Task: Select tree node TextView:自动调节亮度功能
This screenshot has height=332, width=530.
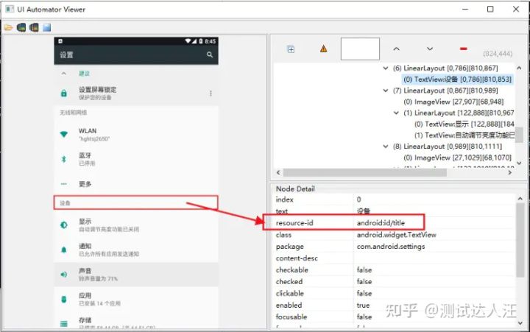Action: (464, 135)
